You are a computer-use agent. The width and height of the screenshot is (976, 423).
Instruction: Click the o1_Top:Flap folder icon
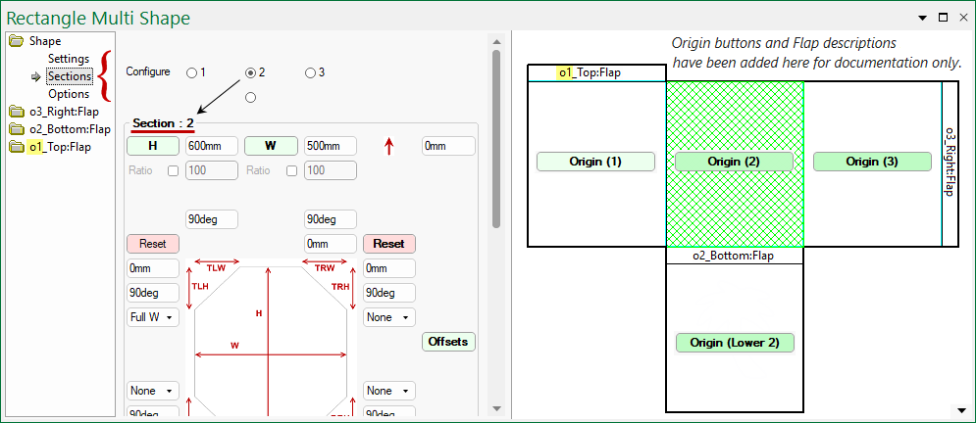[x=16, y=147]
